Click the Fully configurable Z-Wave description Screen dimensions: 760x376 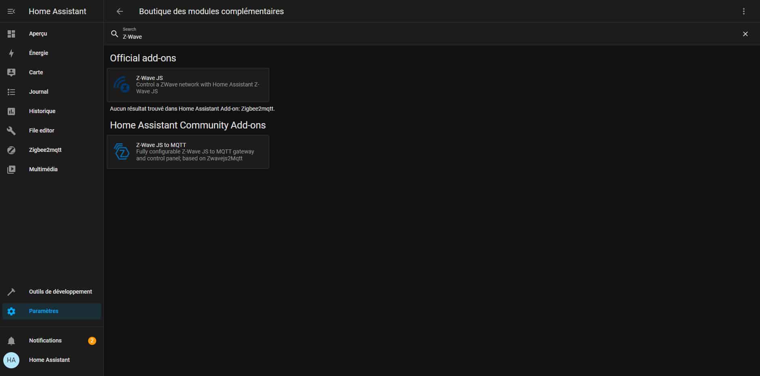(195, 155)
